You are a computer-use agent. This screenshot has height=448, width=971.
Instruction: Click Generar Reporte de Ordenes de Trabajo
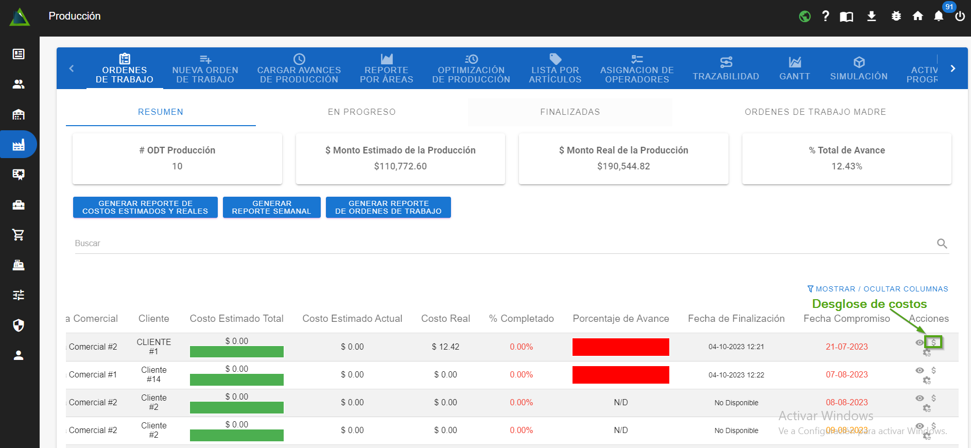(x=388, y=208)
